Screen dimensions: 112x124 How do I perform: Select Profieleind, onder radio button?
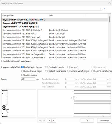click(x=47, y=67)
